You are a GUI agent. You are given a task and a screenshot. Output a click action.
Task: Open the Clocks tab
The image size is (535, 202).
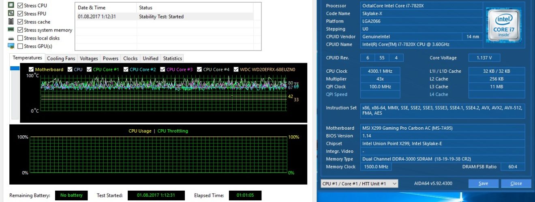coord(131,59)
